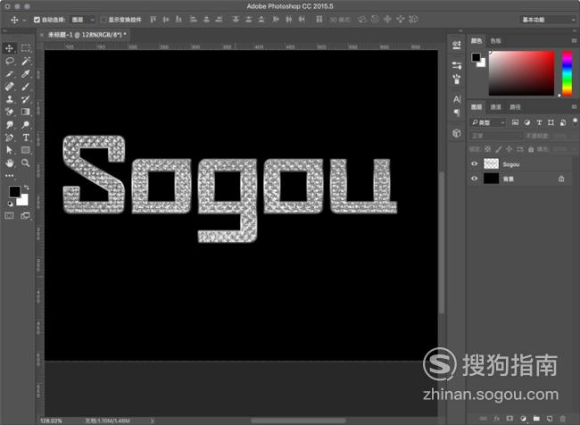Open the Brush settings panel icon
This screenshot has height=425, width=580.
[457, 79]
